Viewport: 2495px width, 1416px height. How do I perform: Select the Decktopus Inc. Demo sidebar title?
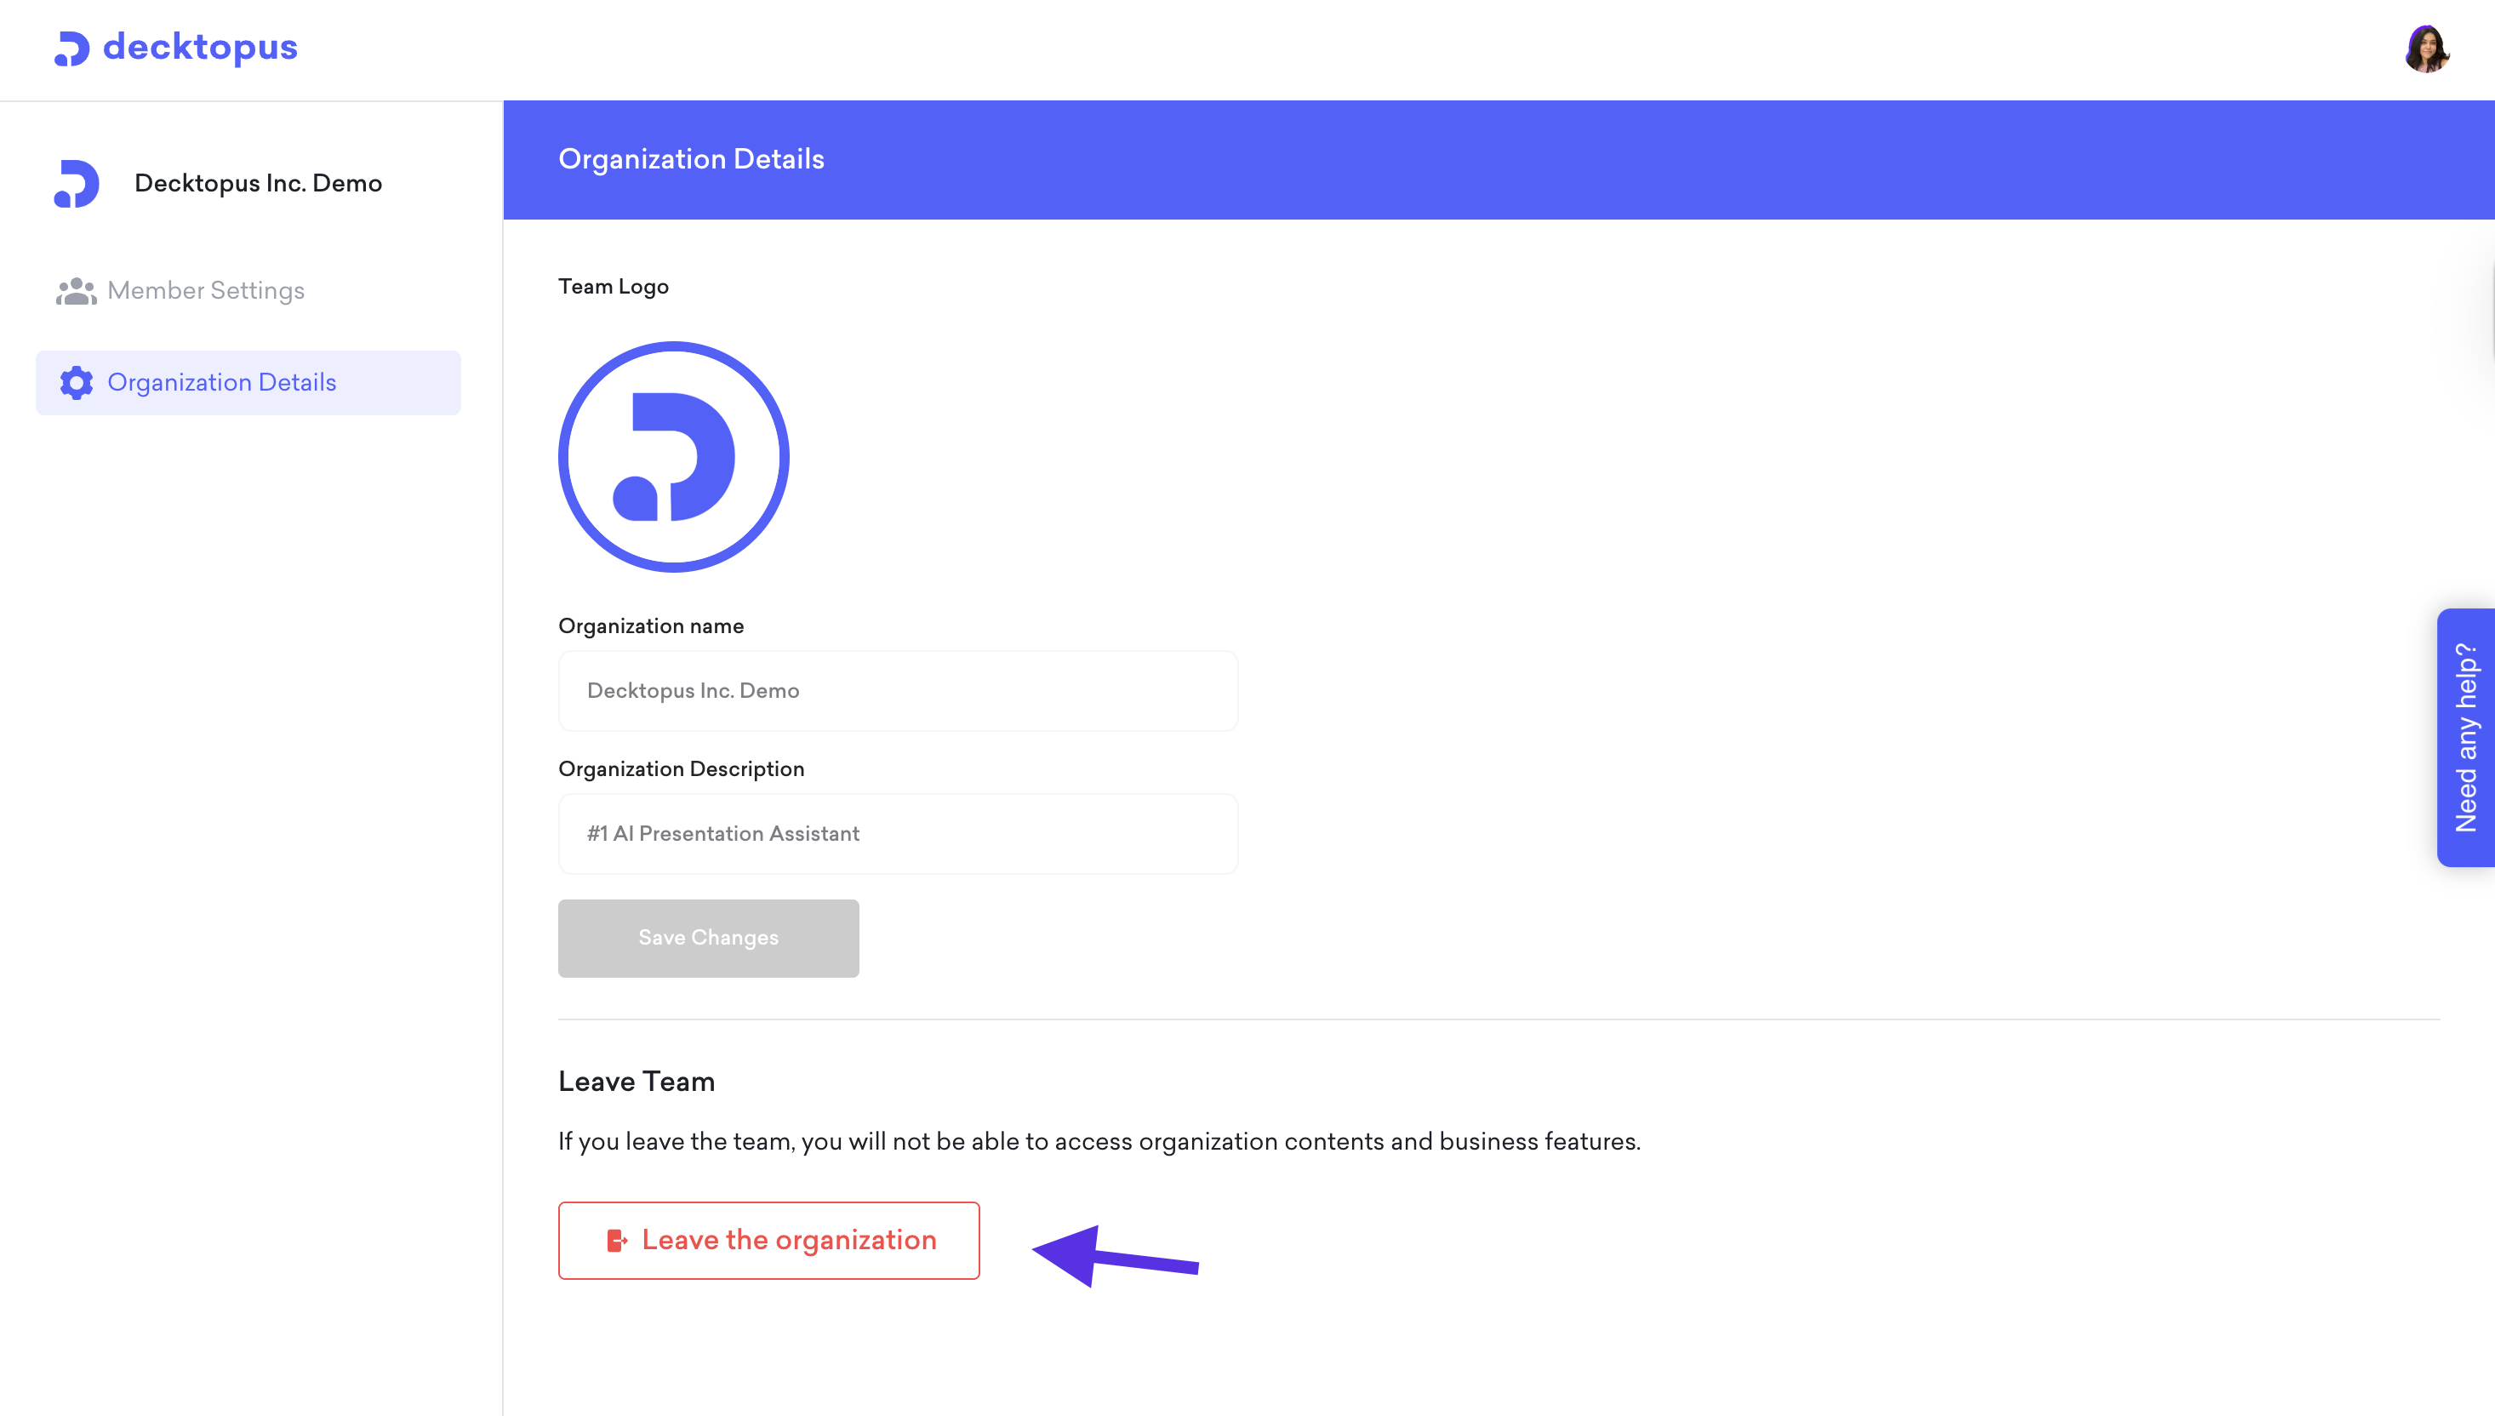tap(258, 183)
